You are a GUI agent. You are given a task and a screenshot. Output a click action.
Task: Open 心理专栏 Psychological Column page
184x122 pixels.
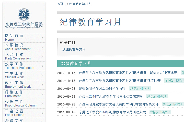(x=20, y=103)
